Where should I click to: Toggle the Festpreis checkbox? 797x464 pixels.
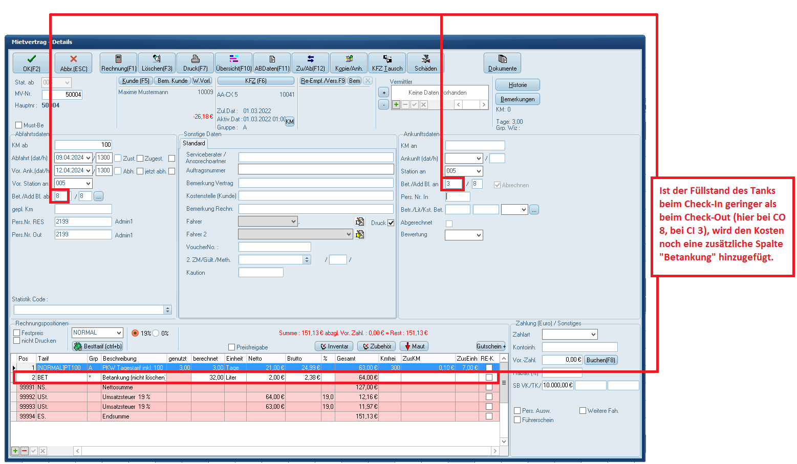click(17, 333)
